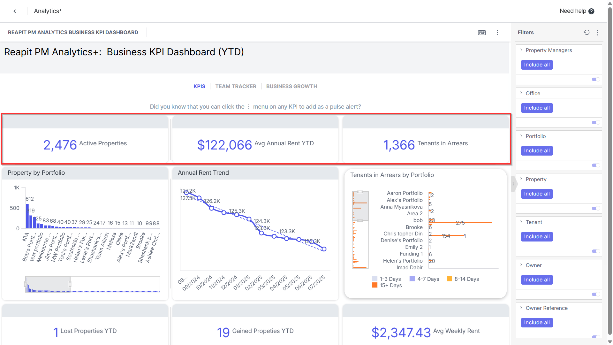Click Include all under Property filter

pos(537,194)
